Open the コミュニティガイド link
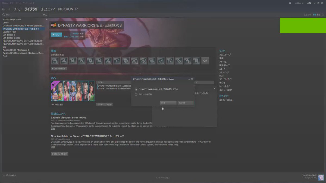326x183 pixels. [226, 79]
